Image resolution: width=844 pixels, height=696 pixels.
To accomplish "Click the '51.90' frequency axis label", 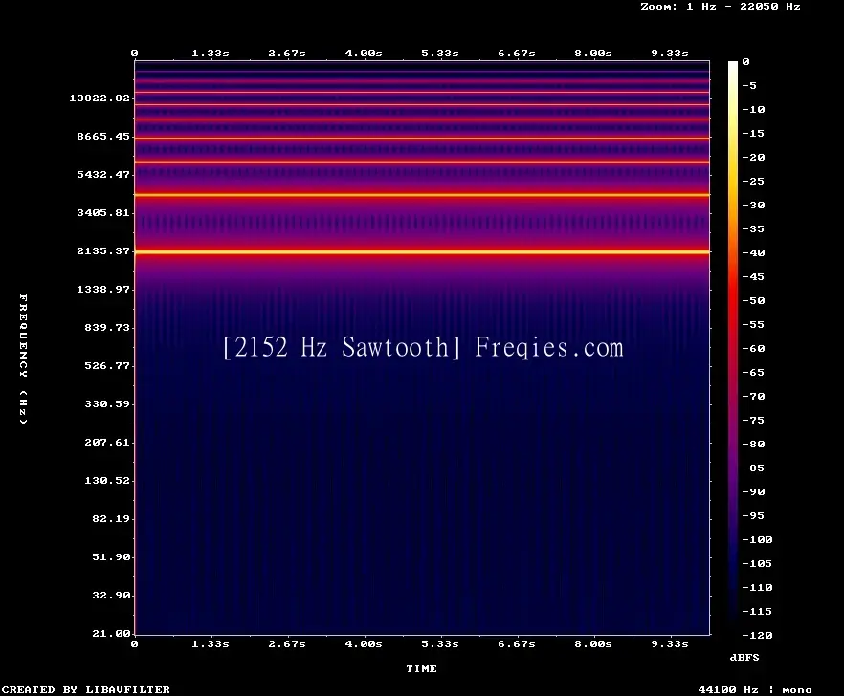I will tap(111, 556).
